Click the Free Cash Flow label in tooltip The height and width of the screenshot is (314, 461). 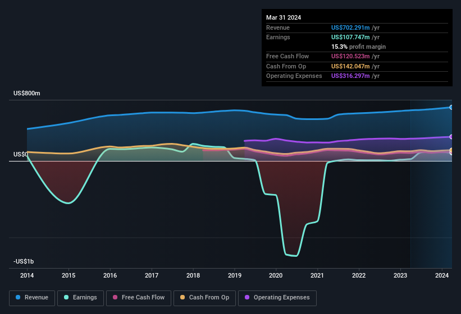tap(287, 56)
